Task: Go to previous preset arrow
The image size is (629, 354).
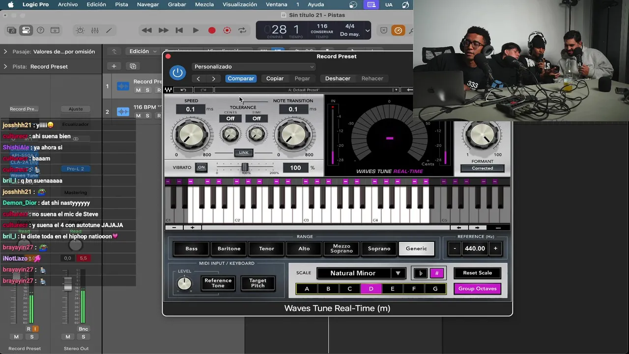Action: 198,79
